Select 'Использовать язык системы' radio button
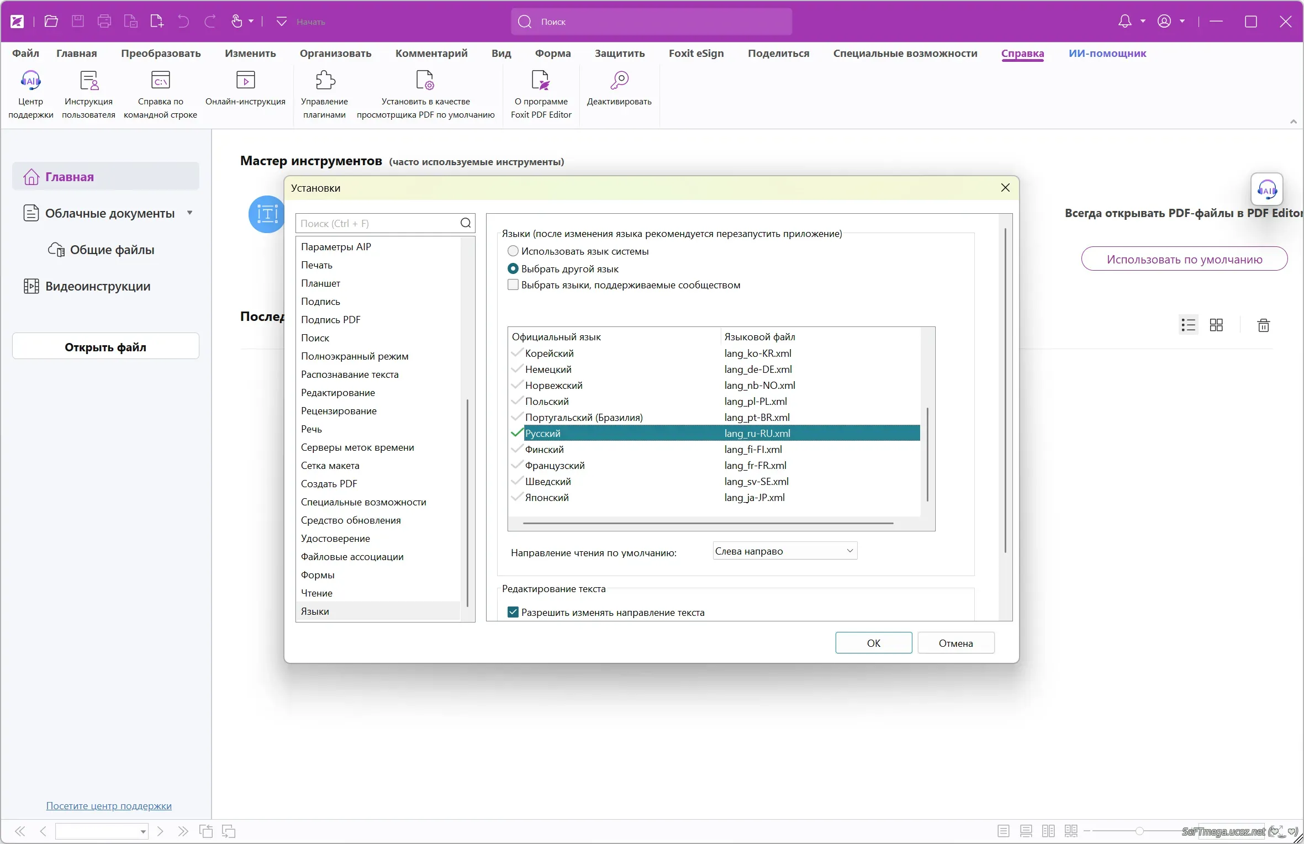The image size is (1304, 844). 513,251
